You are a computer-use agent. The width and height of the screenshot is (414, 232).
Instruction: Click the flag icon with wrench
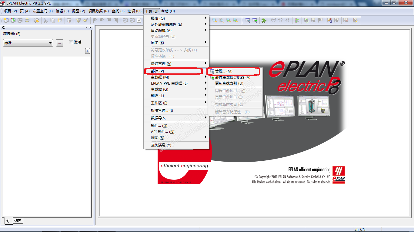(355, 20)
